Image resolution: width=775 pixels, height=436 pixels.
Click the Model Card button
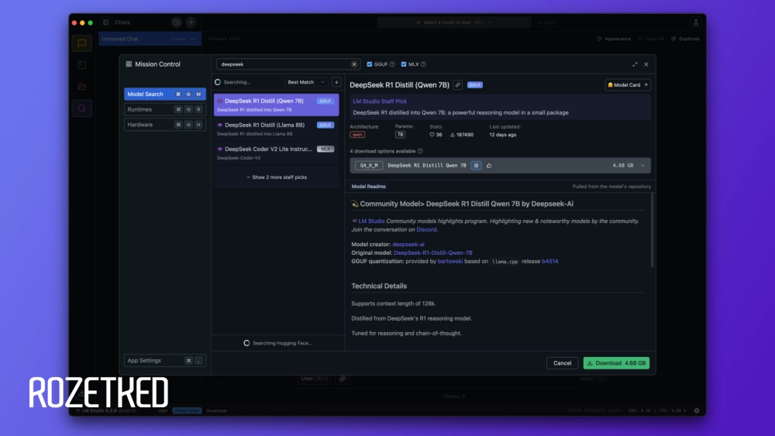coord(628,85)
